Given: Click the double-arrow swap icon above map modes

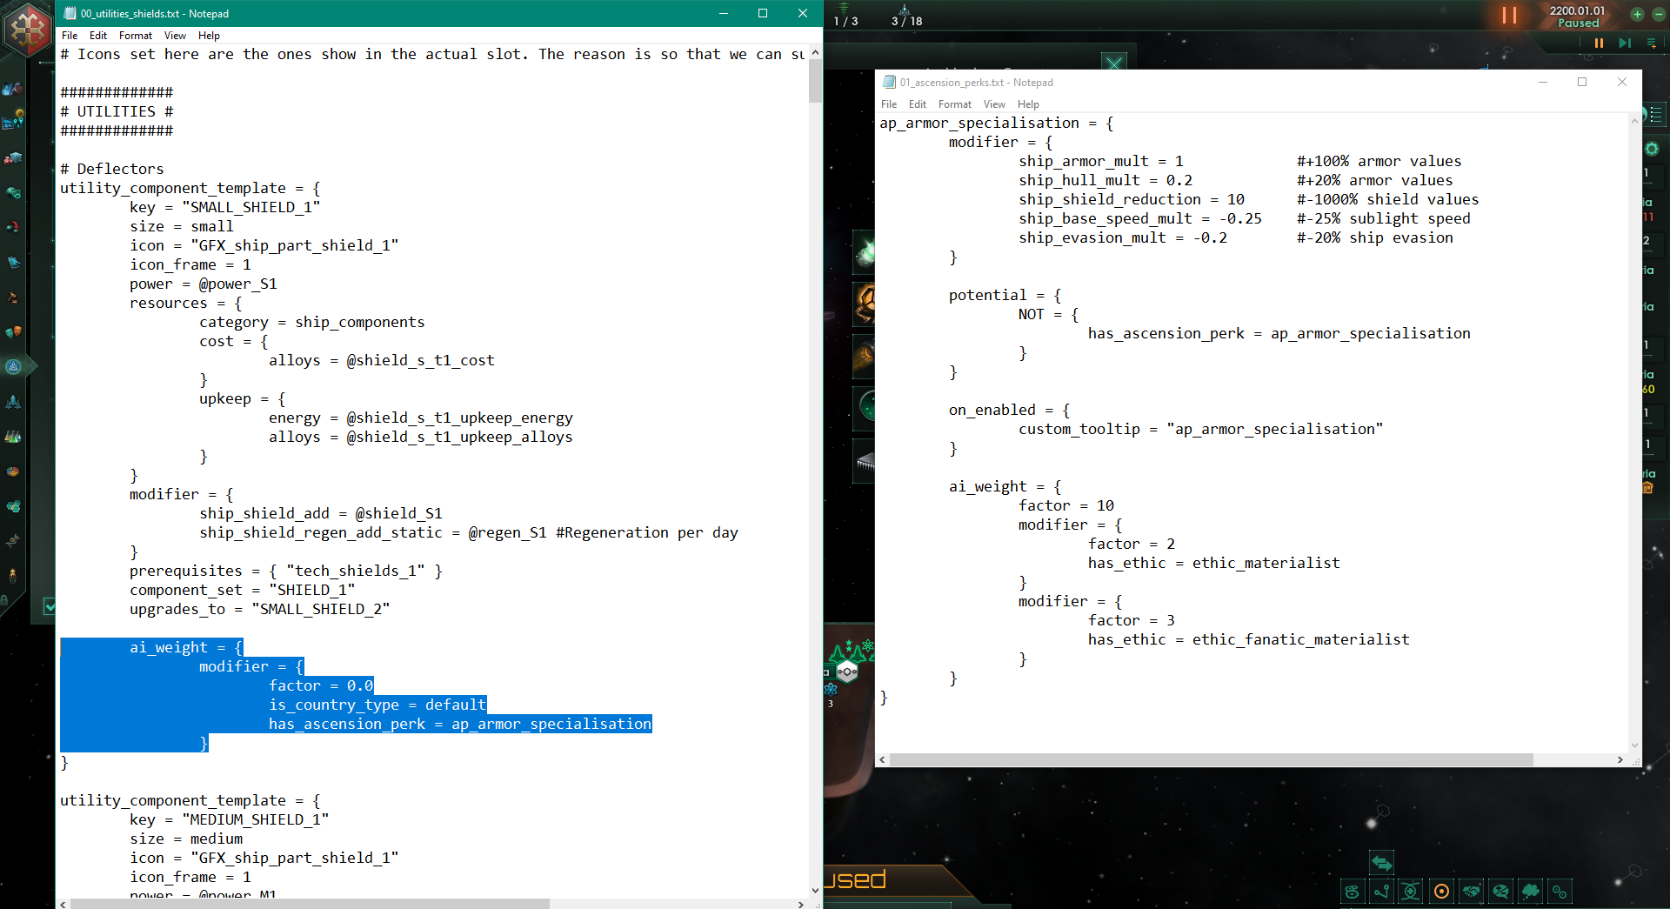Looking at the screenshot, I should 1381,863.
